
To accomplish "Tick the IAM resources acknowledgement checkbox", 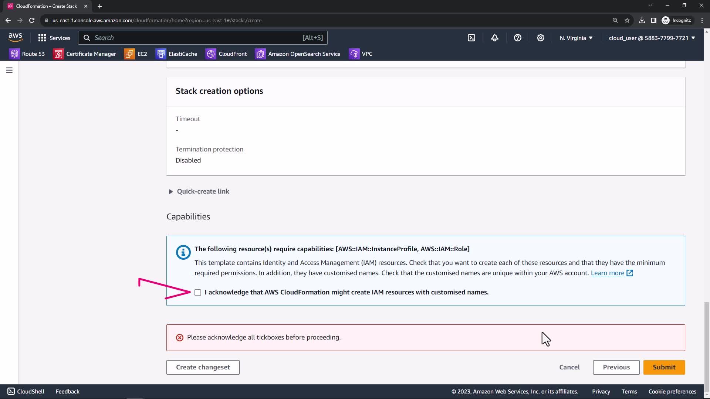I will click(x=198, y=293).
